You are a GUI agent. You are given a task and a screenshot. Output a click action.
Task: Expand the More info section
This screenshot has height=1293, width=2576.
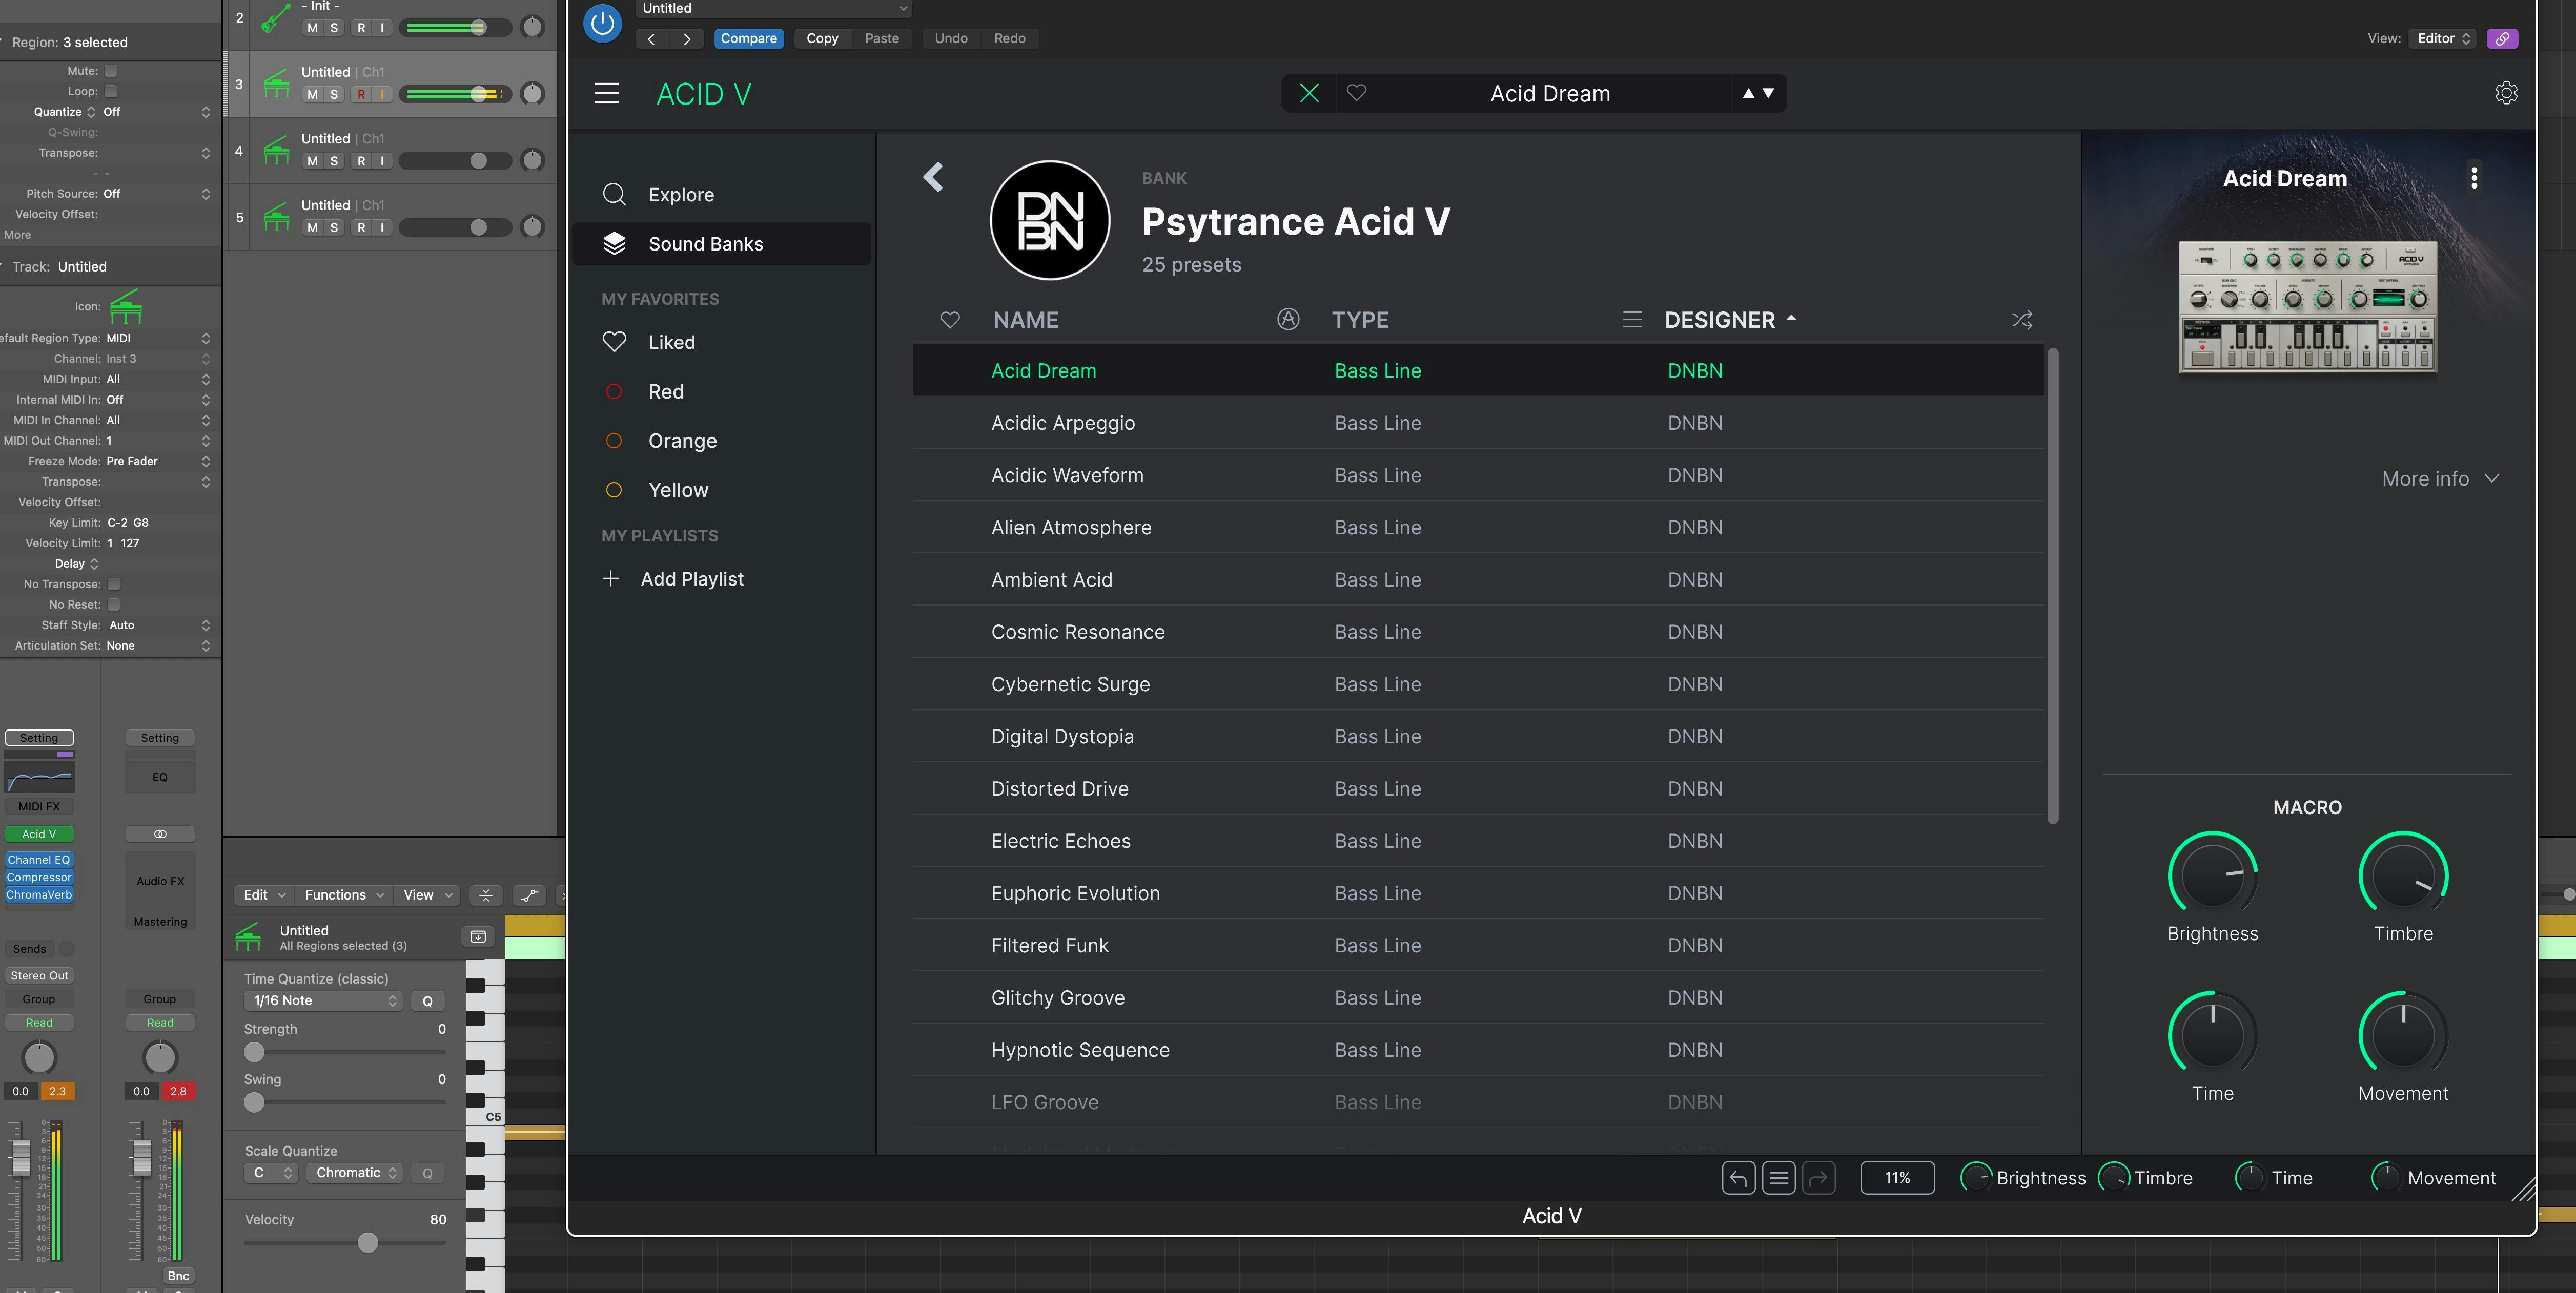point(2440,478)
